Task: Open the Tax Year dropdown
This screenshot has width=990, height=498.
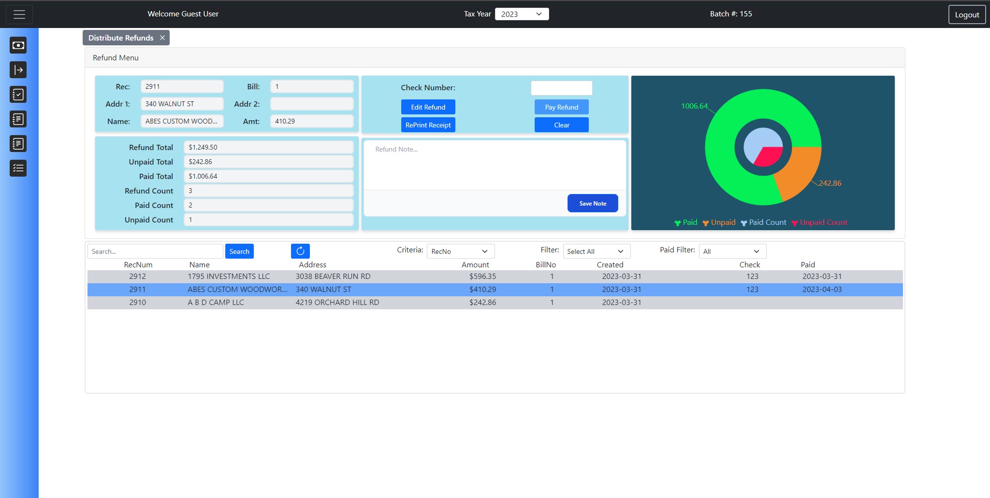Action: click(522, 14)
